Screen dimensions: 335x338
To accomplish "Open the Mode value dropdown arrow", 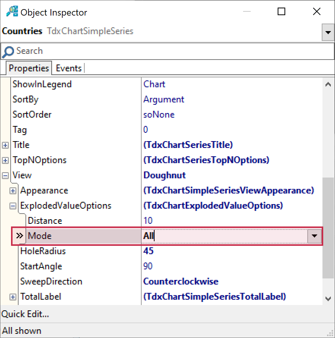I will (314, 236).
